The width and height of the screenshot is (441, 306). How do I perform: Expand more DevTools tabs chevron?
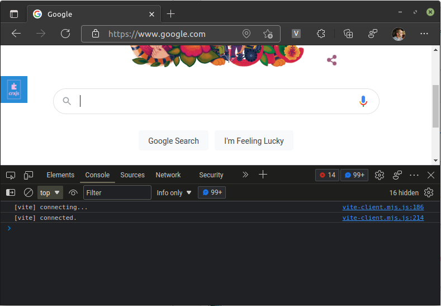coord(245,175)
